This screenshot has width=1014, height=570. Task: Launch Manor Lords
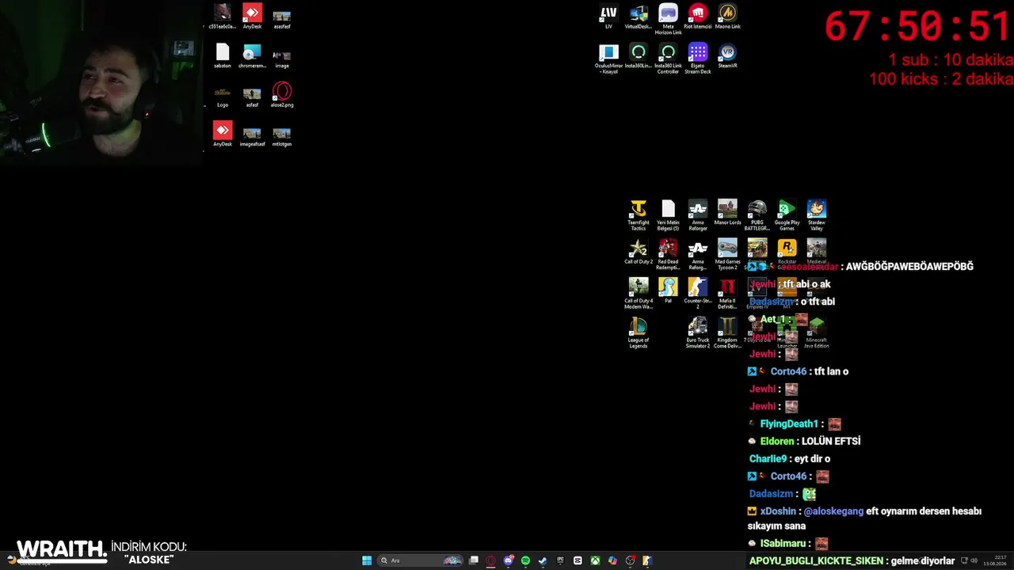(x=727, y=212)
